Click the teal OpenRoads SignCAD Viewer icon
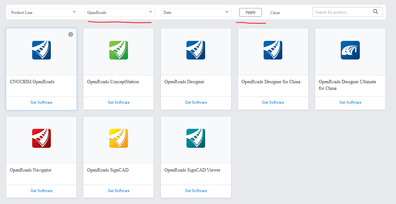 [x=196, y=138]
